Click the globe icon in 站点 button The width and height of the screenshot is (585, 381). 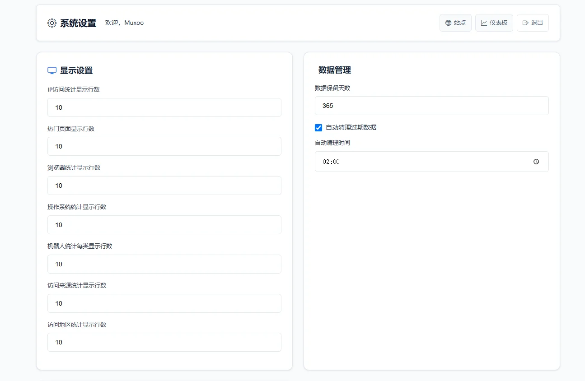(x=448, y=23)
